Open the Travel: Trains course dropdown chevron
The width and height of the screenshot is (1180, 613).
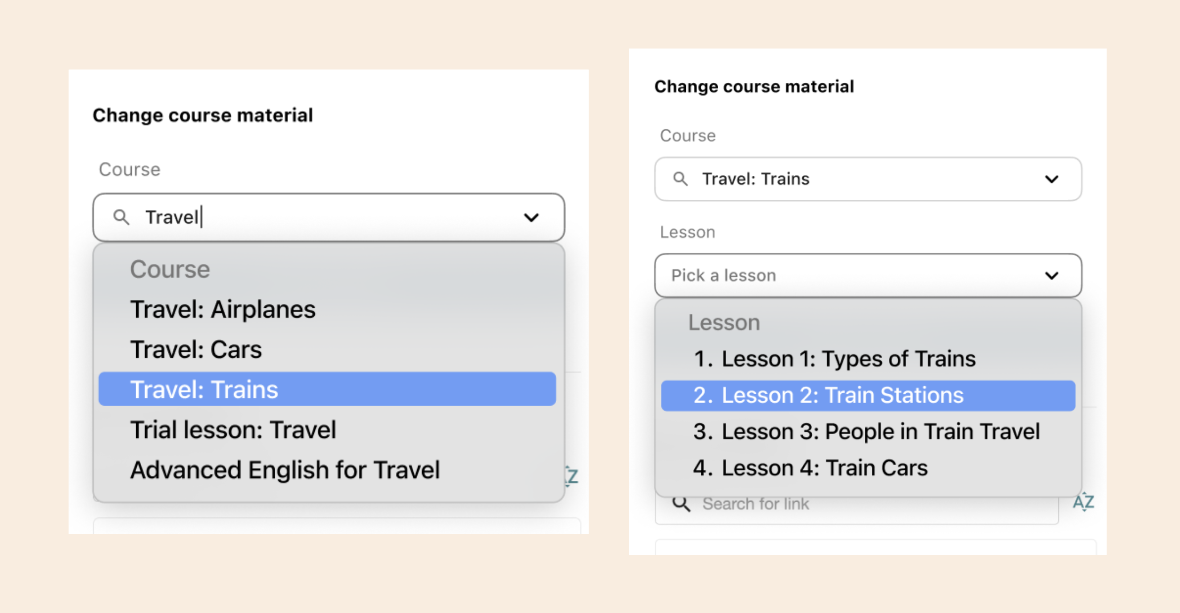[1051, 179]
